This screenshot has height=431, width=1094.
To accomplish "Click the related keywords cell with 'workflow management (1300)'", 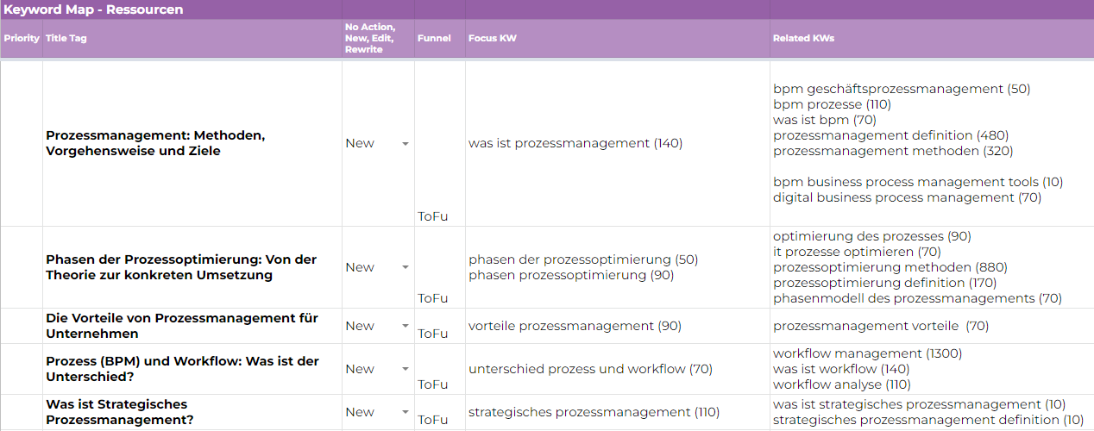I will pyautogui.click(x=867, y=369).
